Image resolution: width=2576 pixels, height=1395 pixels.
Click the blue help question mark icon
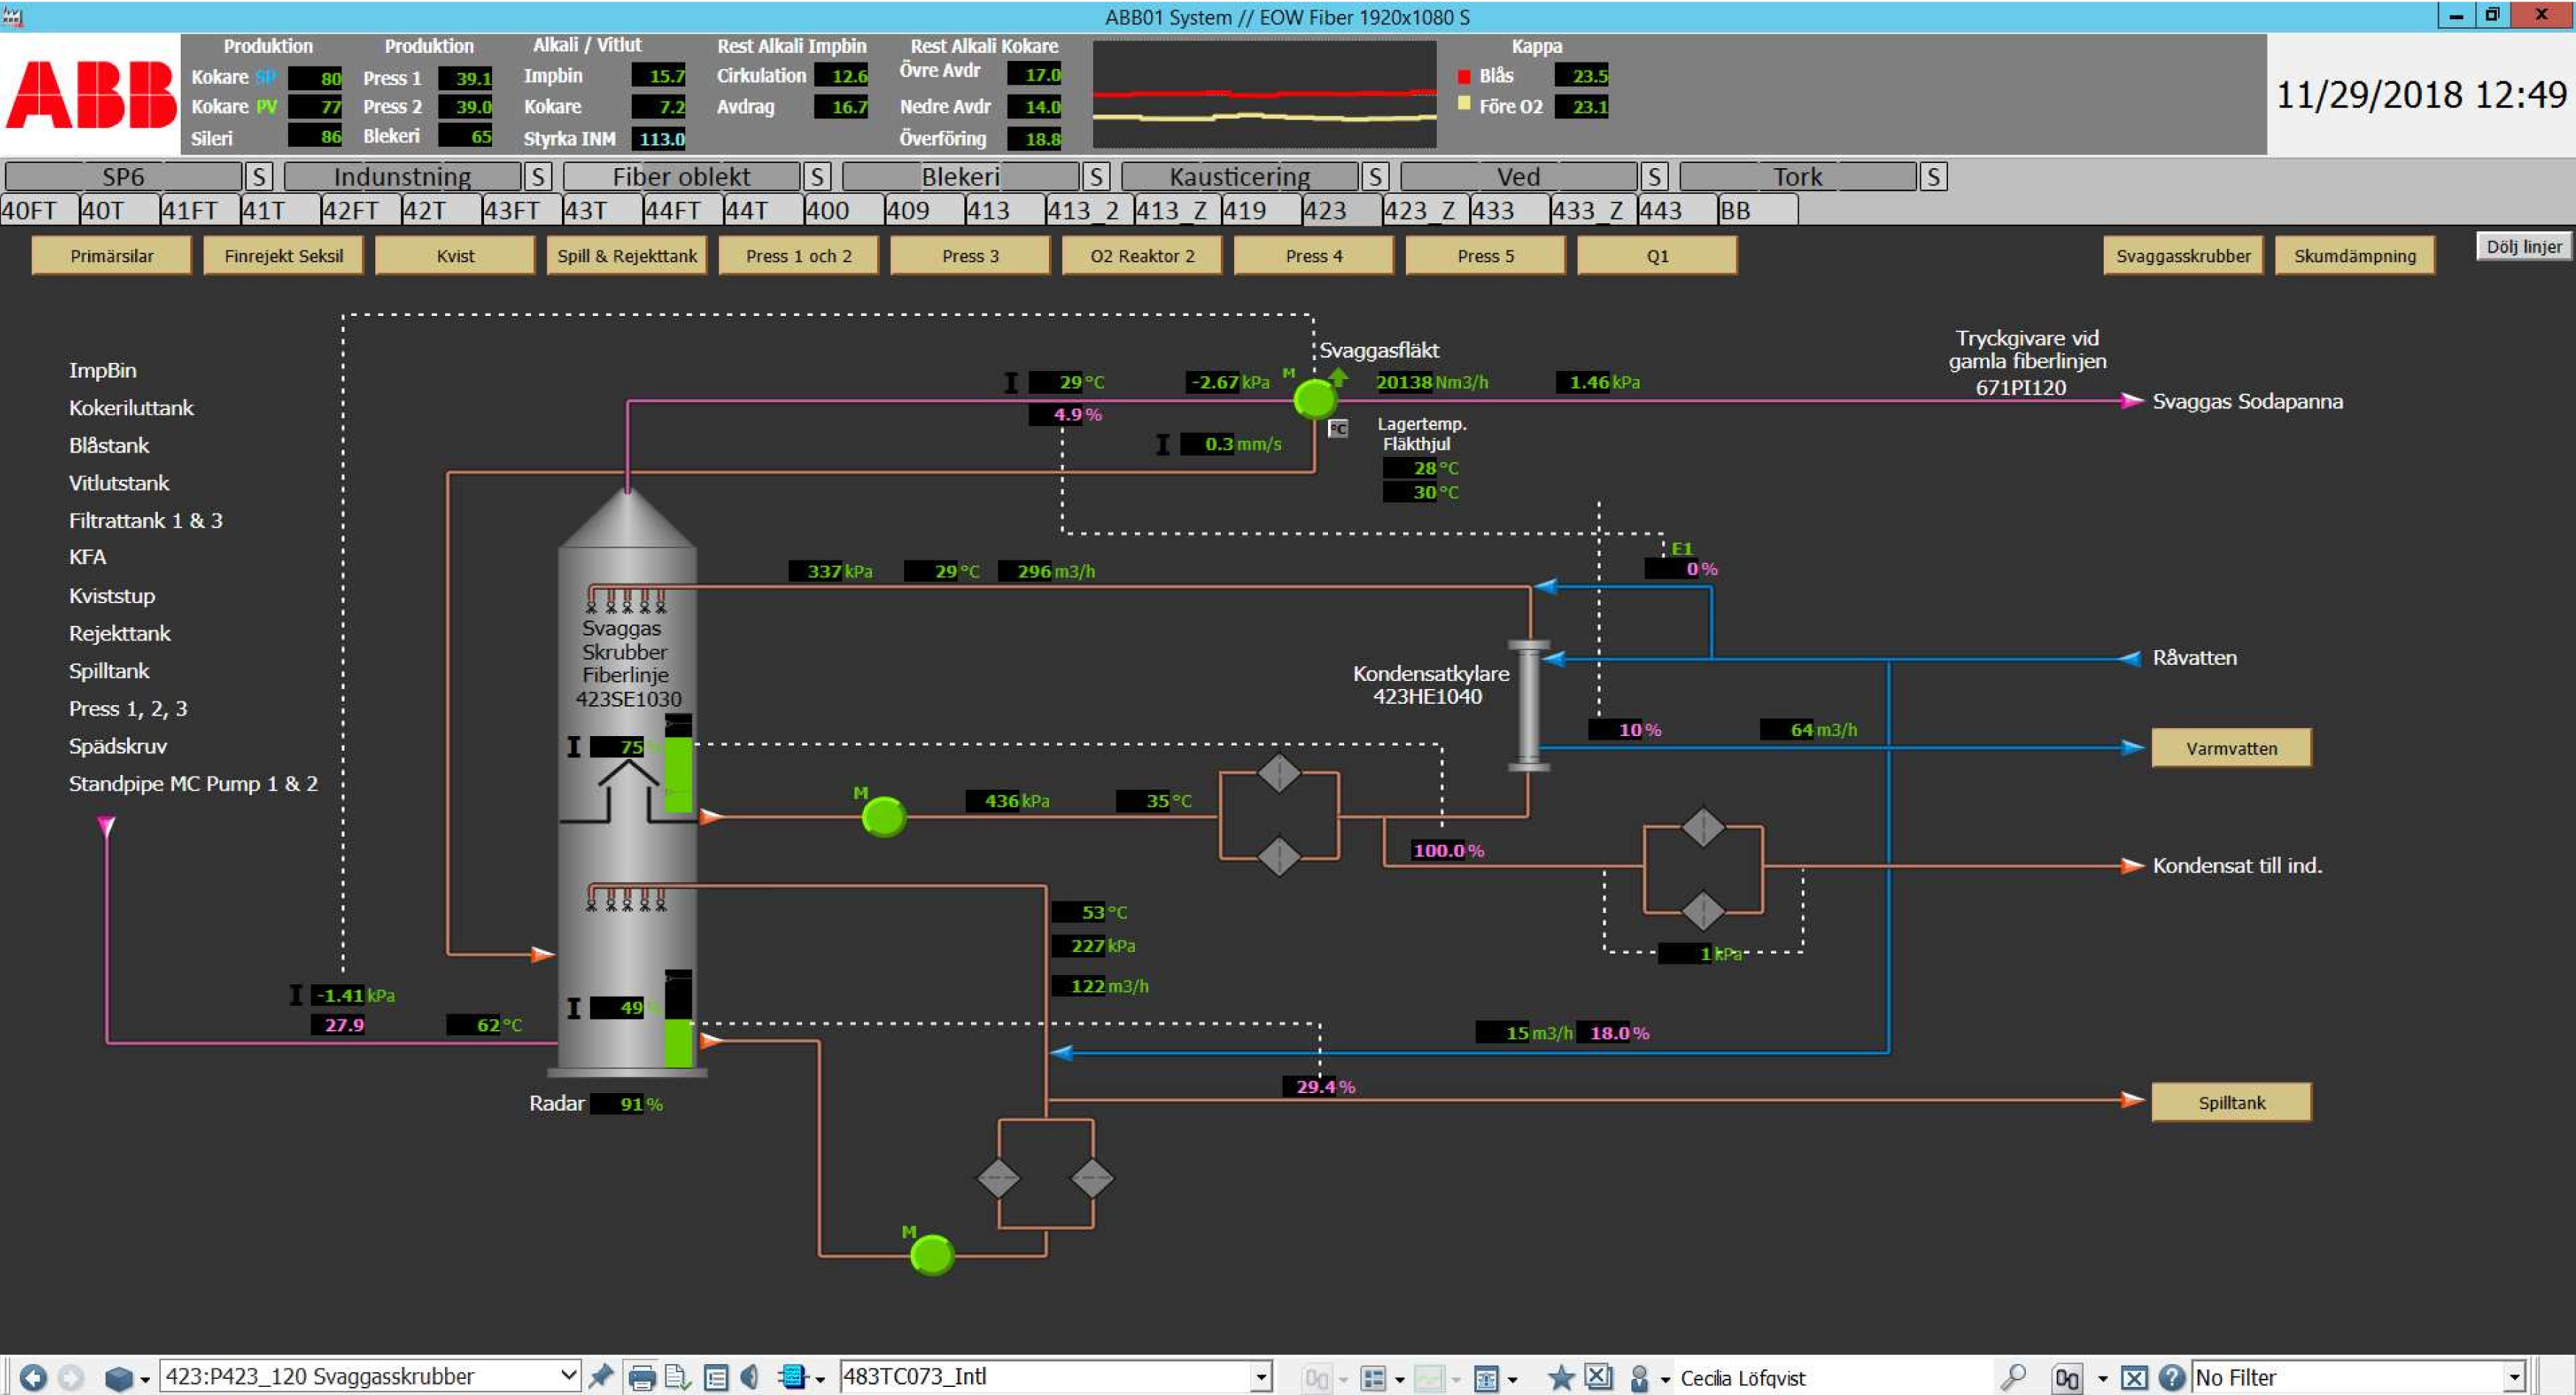point(2171,1377)
